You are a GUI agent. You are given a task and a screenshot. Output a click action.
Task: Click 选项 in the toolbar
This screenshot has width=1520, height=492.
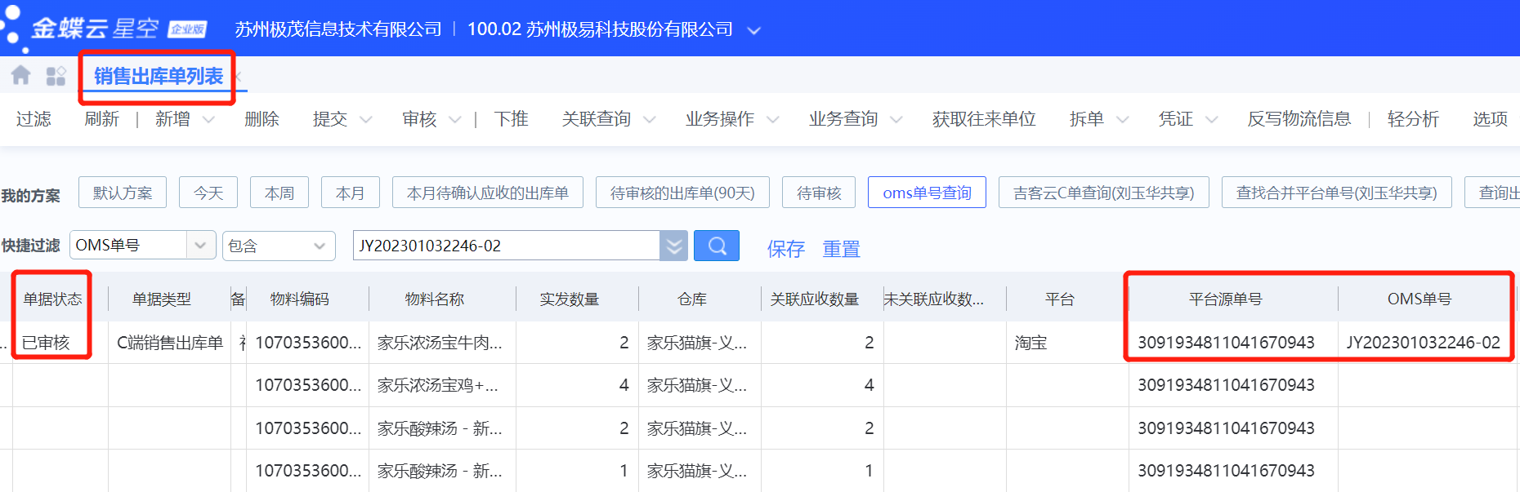tap(1490, 119)
